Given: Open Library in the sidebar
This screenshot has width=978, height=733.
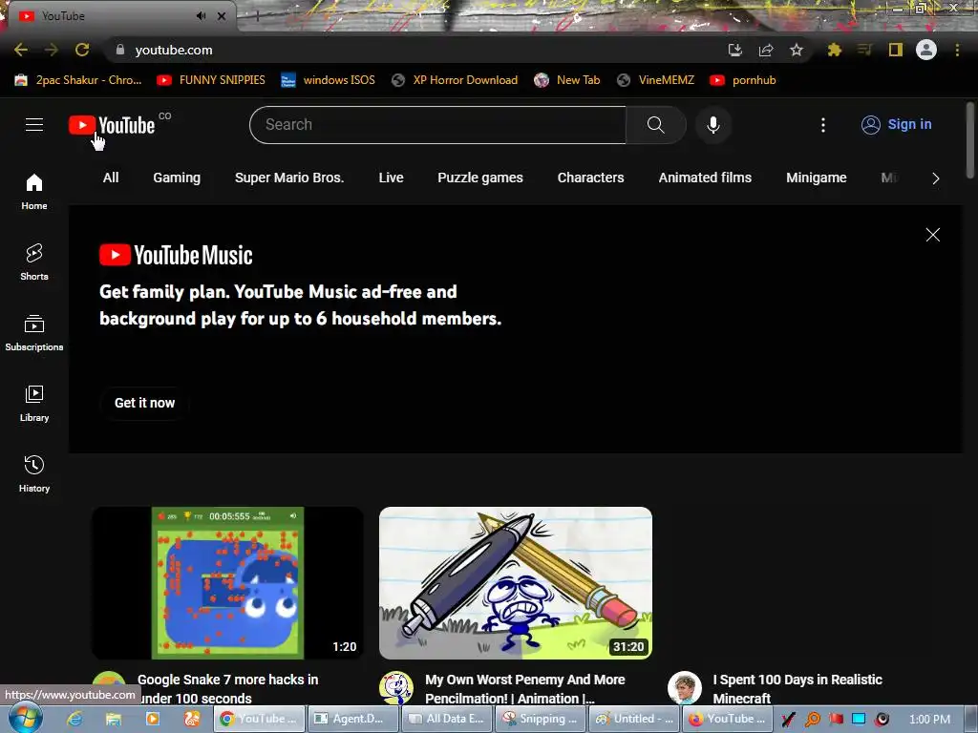Looking at the screenshot, I should coord(34,404).
